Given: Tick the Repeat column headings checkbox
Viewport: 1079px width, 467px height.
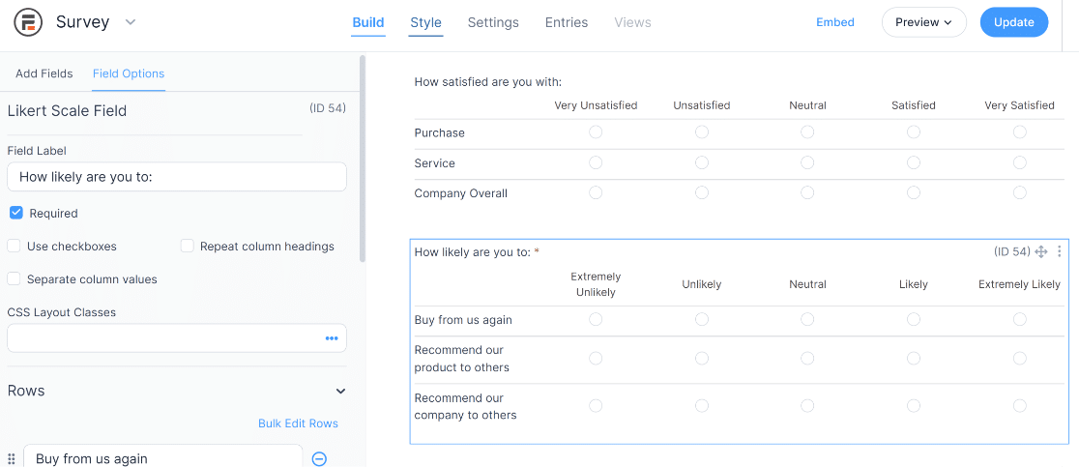Looking at the screenshot, I should pos(188,247).
